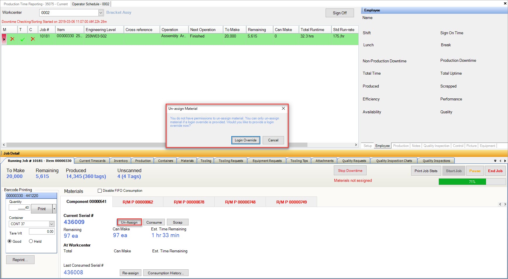This screenshot has width=508, height=279.
Task: Click the Consume button
Action: (x=154, y=222)
